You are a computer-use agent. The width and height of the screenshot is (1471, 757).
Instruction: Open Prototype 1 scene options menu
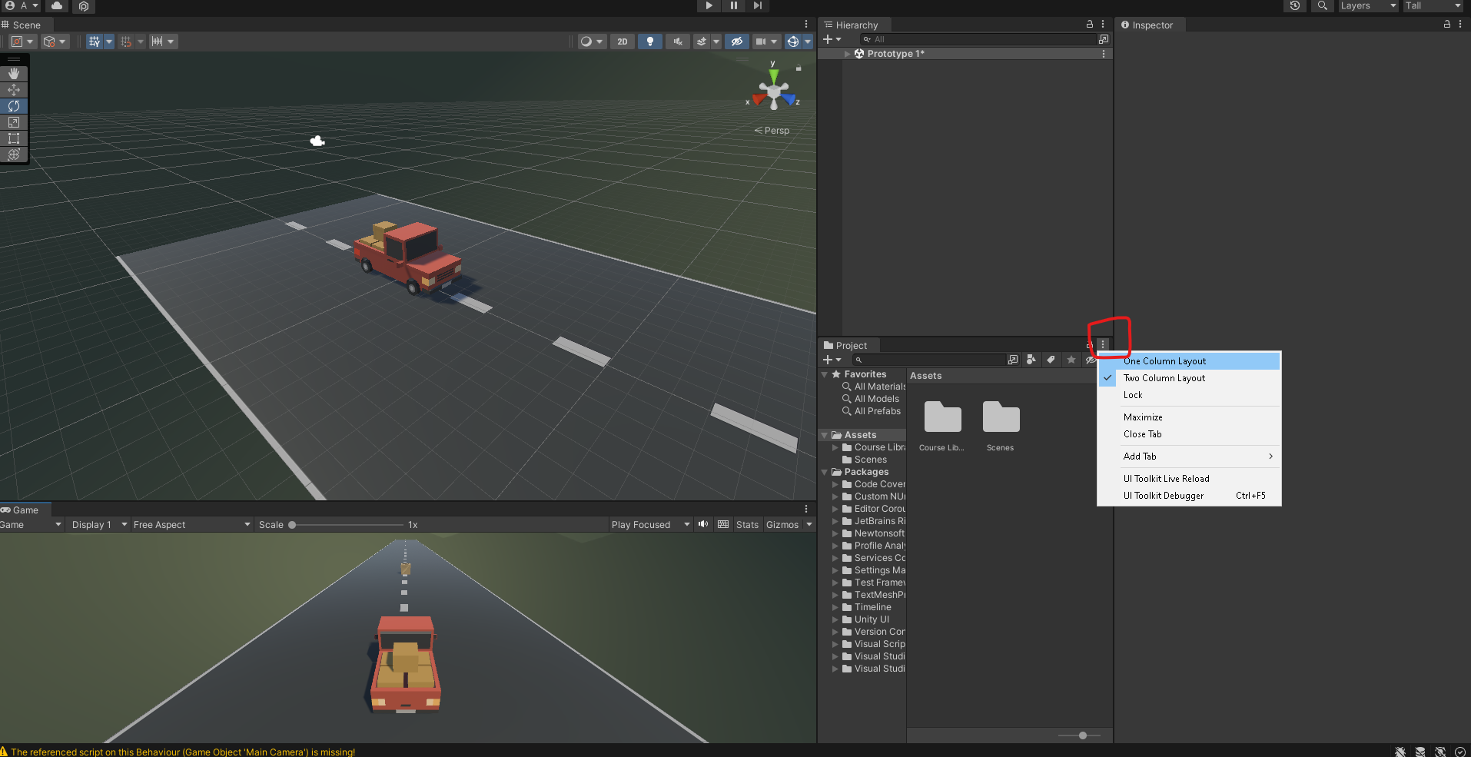(1104, 54)
